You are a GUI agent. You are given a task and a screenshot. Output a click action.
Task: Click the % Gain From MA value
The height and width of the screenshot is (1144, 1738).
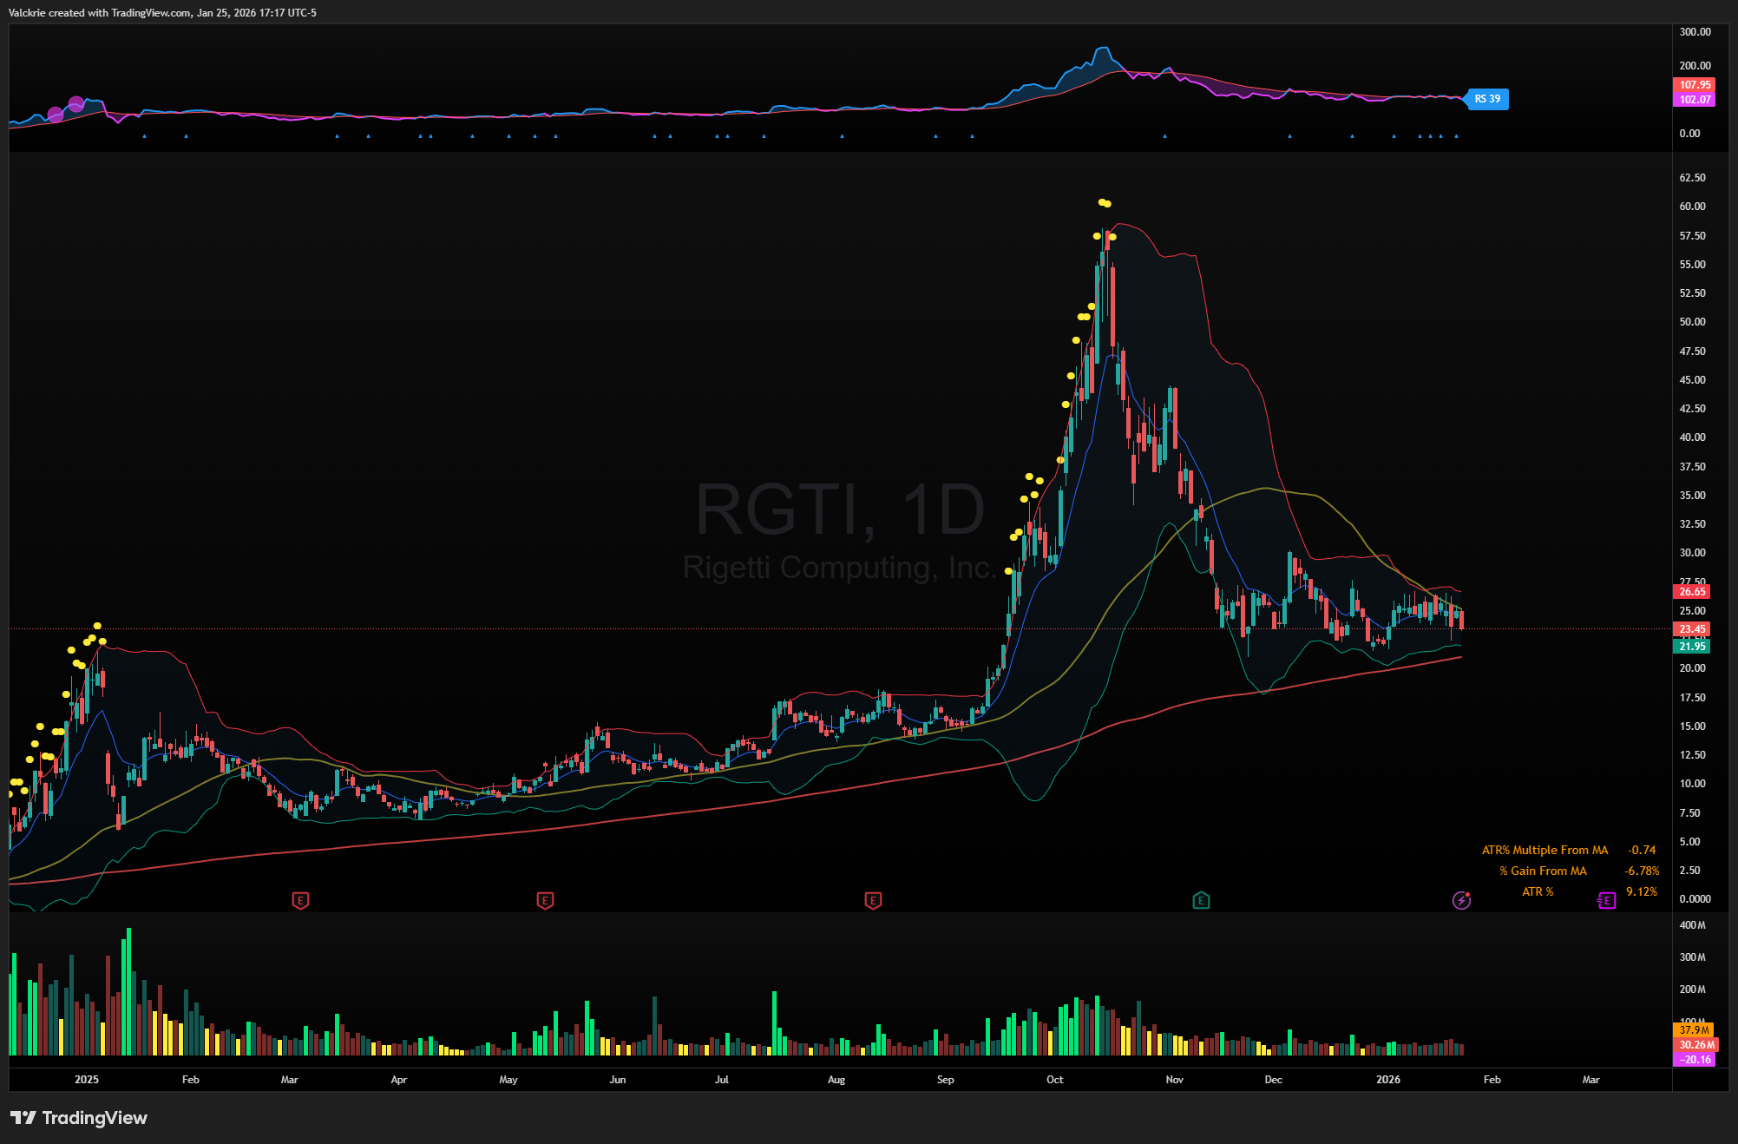(x=1642, y=871)
